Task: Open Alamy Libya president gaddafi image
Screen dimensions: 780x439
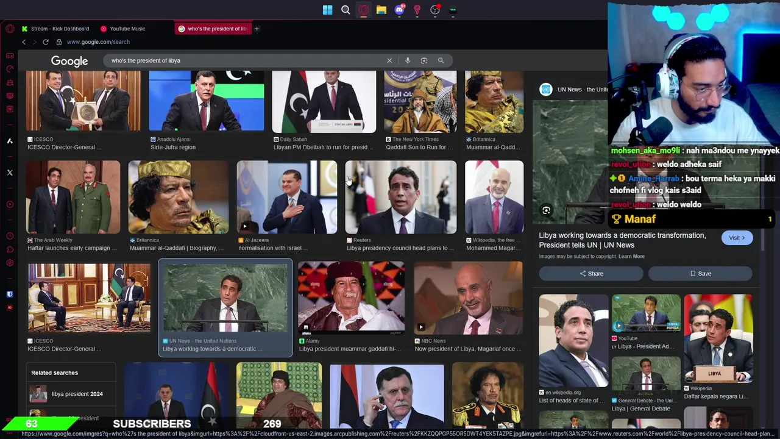Action: [x=351, y=298]
